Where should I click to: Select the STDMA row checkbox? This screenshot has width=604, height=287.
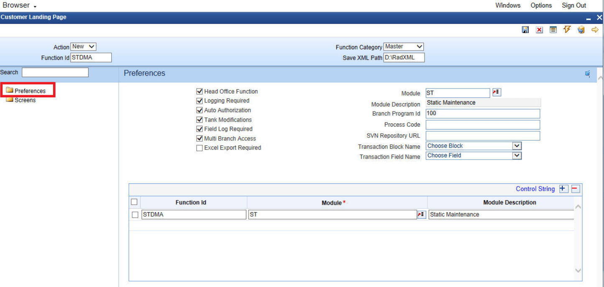coord(135,215)
